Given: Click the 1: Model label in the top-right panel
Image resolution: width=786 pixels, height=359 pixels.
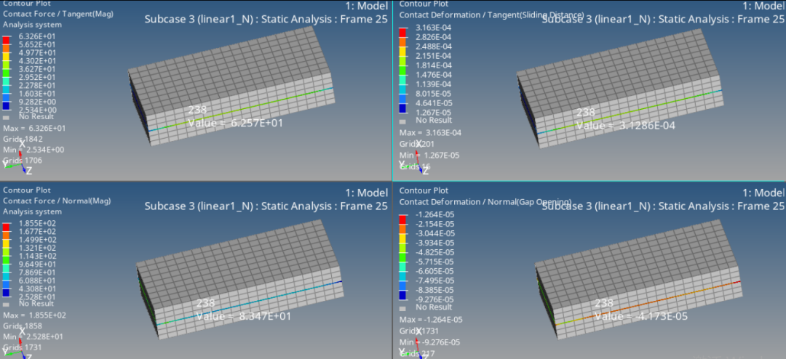Looking at the screenshot, I should (x=757, y=6).
